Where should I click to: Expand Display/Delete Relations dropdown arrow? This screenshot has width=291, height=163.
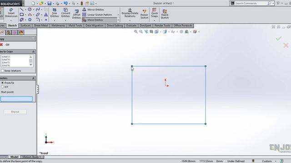(x=130, y=20)
